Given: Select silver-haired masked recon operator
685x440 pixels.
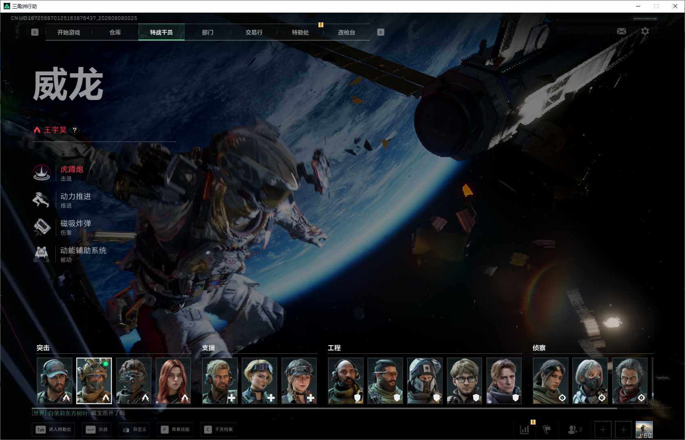Looking at the screenshot, I should [590, 381].
